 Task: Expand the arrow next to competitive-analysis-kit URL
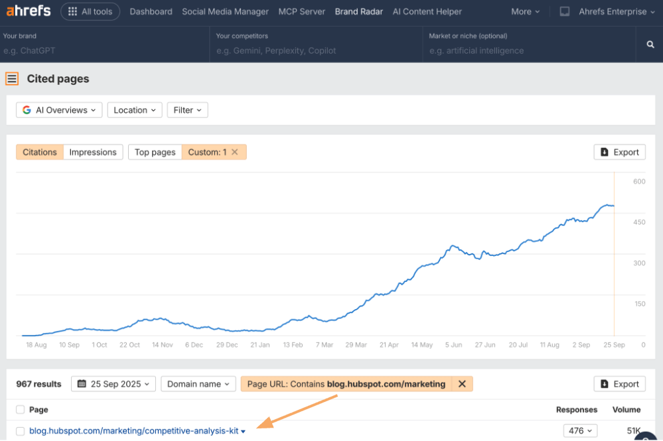click(x=243, y=430)
